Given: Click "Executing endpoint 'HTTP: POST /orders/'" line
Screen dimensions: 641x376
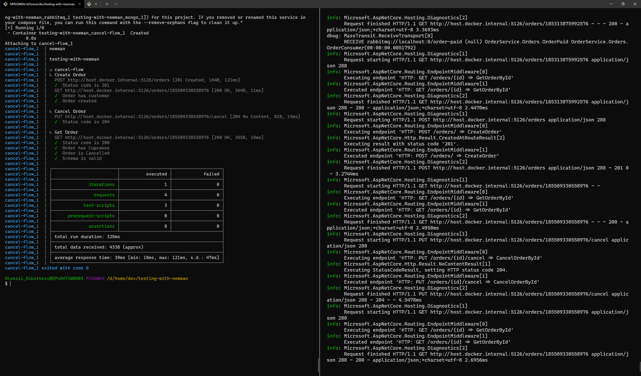Looking at the screenshot, I should point(423,132).
